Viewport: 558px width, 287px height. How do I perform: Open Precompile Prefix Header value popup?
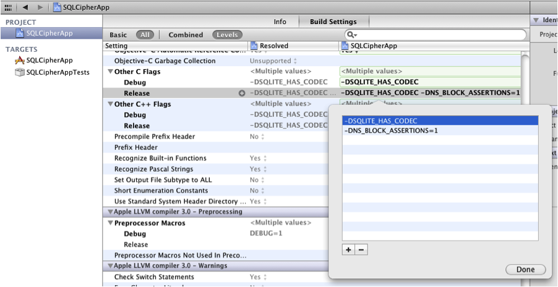pos(257,137)
